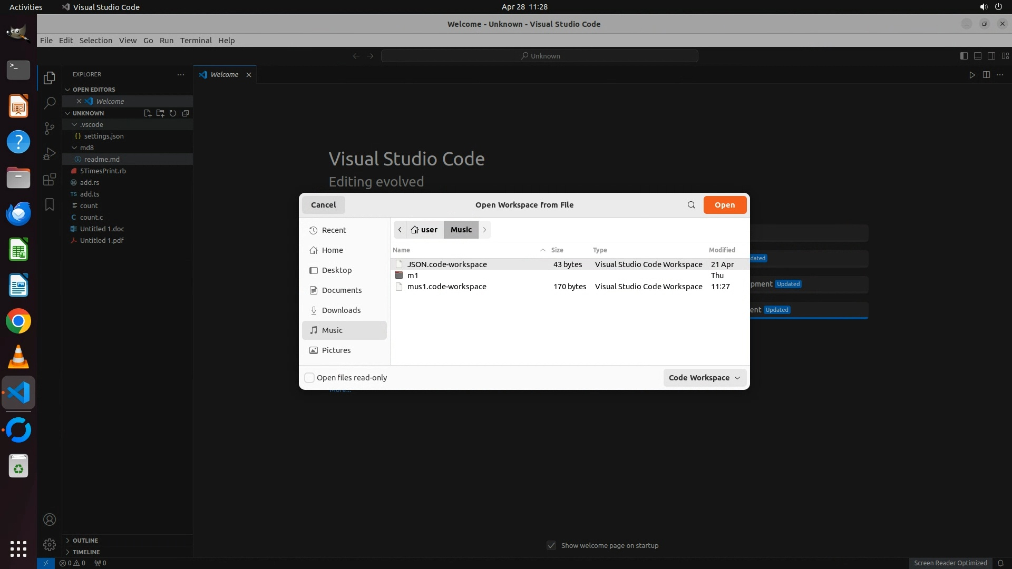Click the orange Open button

pos(724,205)
